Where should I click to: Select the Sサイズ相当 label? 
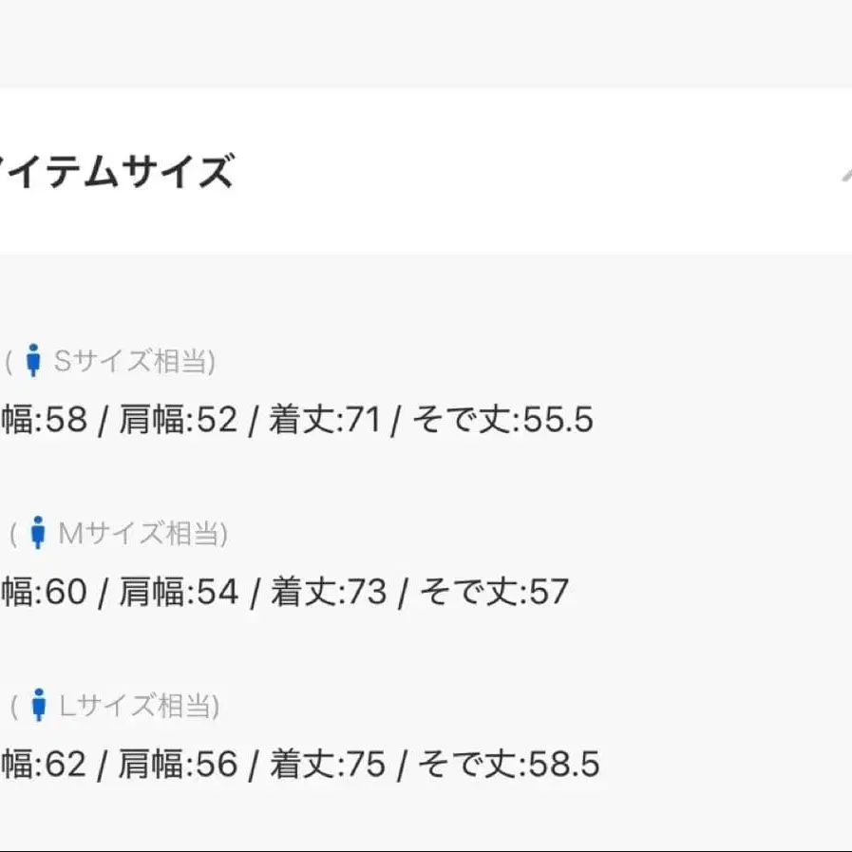(133, 361)
